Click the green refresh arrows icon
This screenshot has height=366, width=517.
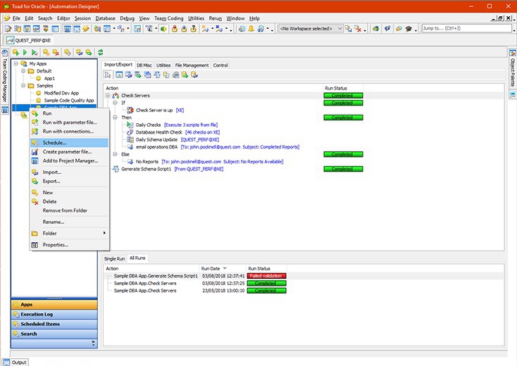101,52
